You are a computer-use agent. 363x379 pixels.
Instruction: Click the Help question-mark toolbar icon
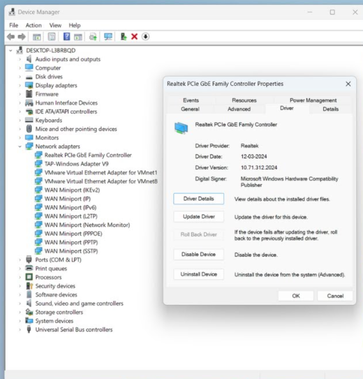coord(67,37)
